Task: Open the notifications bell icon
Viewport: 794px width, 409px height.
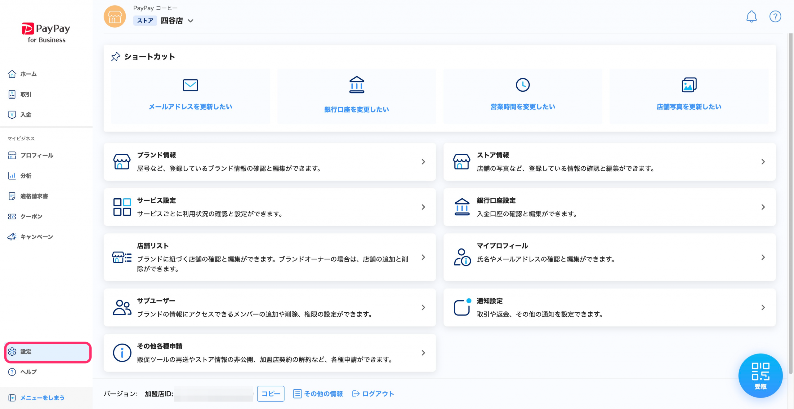Action: [751, 16]
